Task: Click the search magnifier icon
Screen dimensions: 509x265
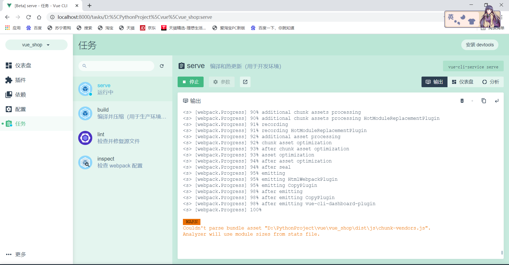Action: click(84, 66)
